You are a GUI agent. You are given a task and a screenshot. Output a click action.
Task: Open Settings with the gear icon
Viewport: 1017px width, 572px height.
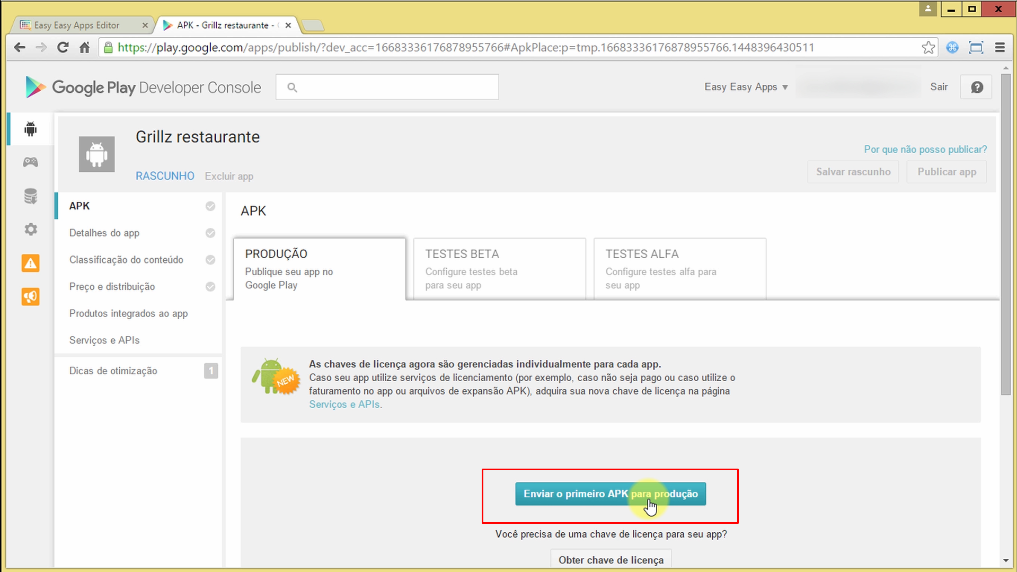pos(30,229)
